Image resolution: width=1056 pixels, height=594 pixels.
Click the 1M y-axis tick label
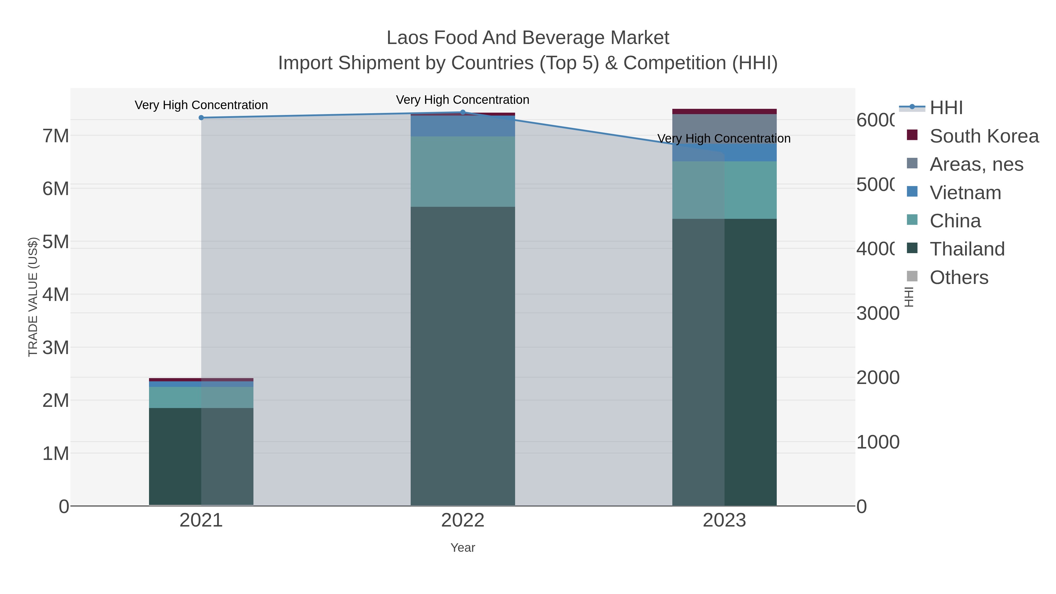pyautogui.click(x=56, y=454)
